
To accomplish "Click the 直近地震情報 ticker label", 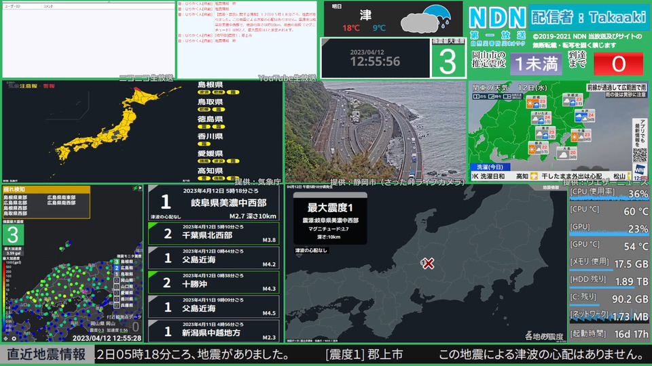I will tap(47, 354).
